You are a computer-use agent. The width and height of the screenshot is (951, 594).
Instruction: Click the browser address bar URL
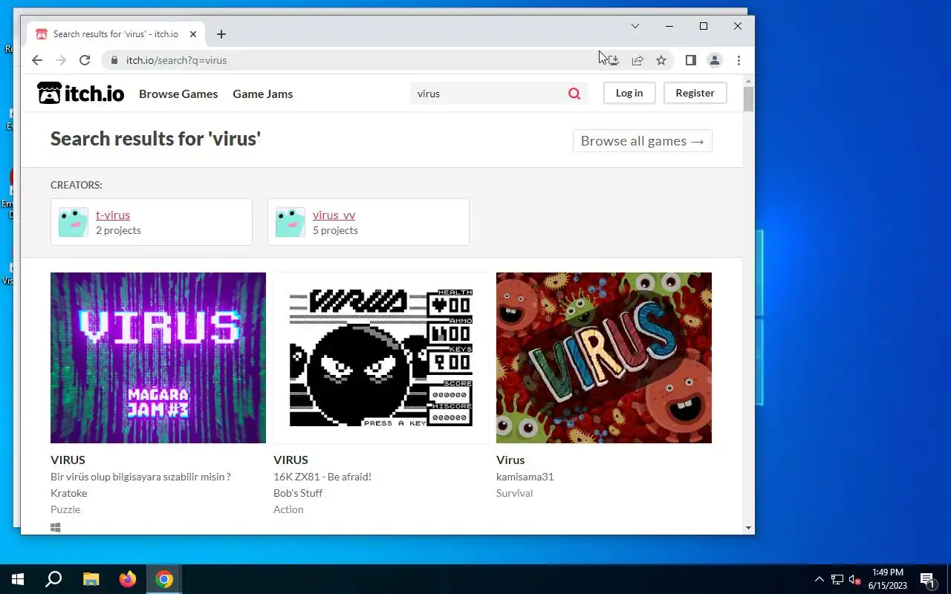pyautogui.click(x=177, y=60)
